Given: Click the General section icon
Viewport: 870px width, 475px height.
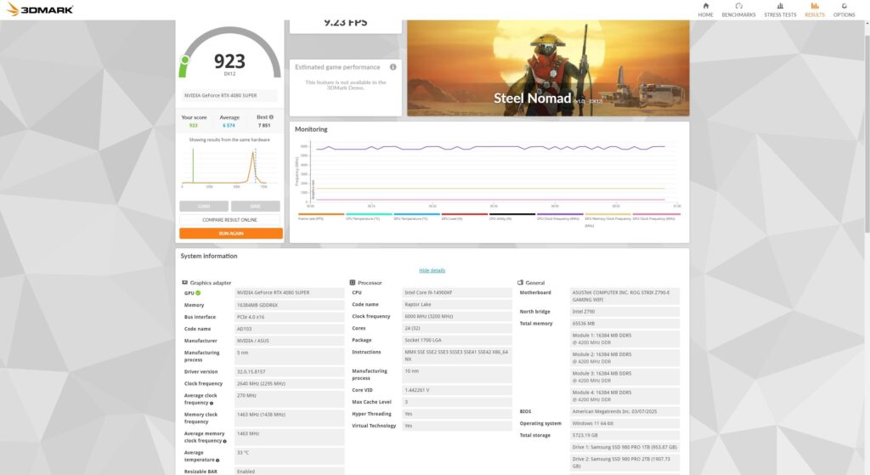Looking at the screenshot, I should point(520,282).
